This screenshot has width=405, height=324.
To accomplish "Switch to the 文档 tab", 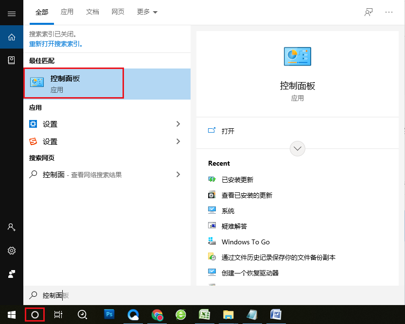I will tap(92, 12).
